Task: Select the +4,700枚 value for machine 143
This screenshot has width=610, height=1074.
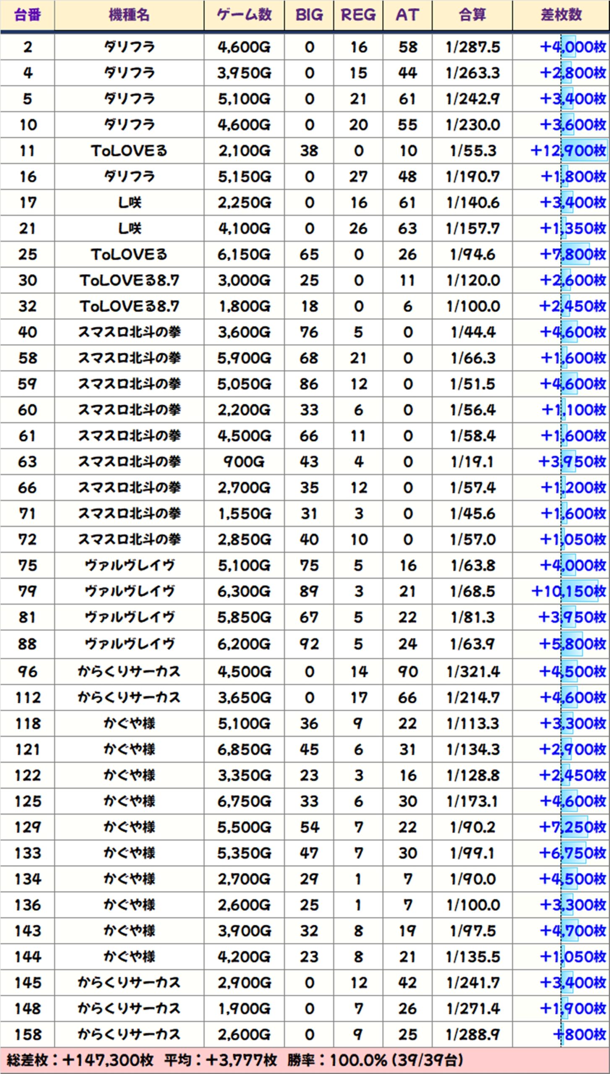Action: 573,931
